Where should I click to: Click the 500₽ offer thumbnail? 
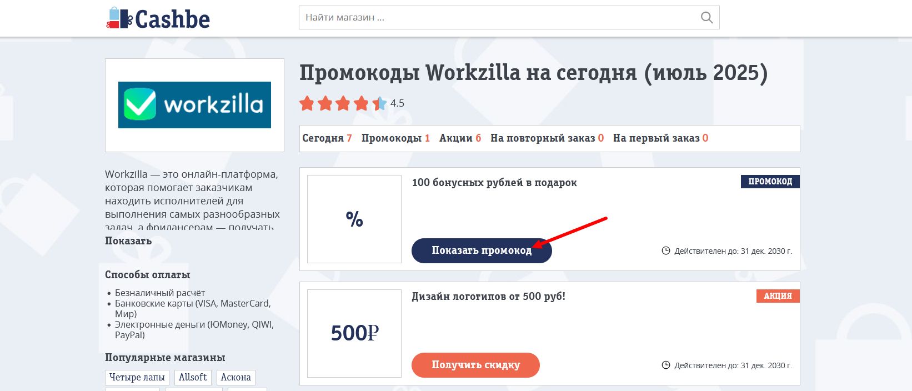pyautogui.click(x=354, y=333)
